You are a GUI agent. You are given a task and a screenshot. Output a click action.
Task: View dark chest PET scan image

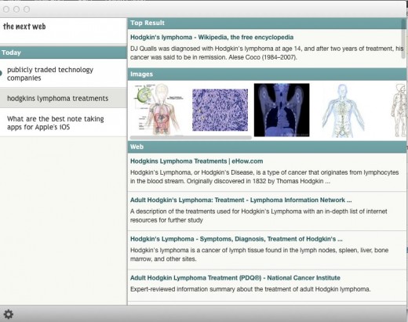(x=282, y=110)
